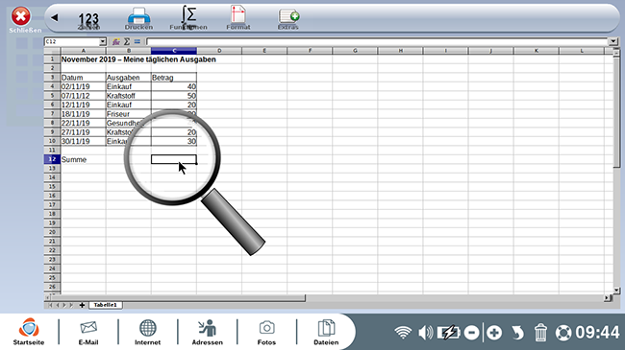
Task: Click the toolbar back arrow
Action: point(55,17)
